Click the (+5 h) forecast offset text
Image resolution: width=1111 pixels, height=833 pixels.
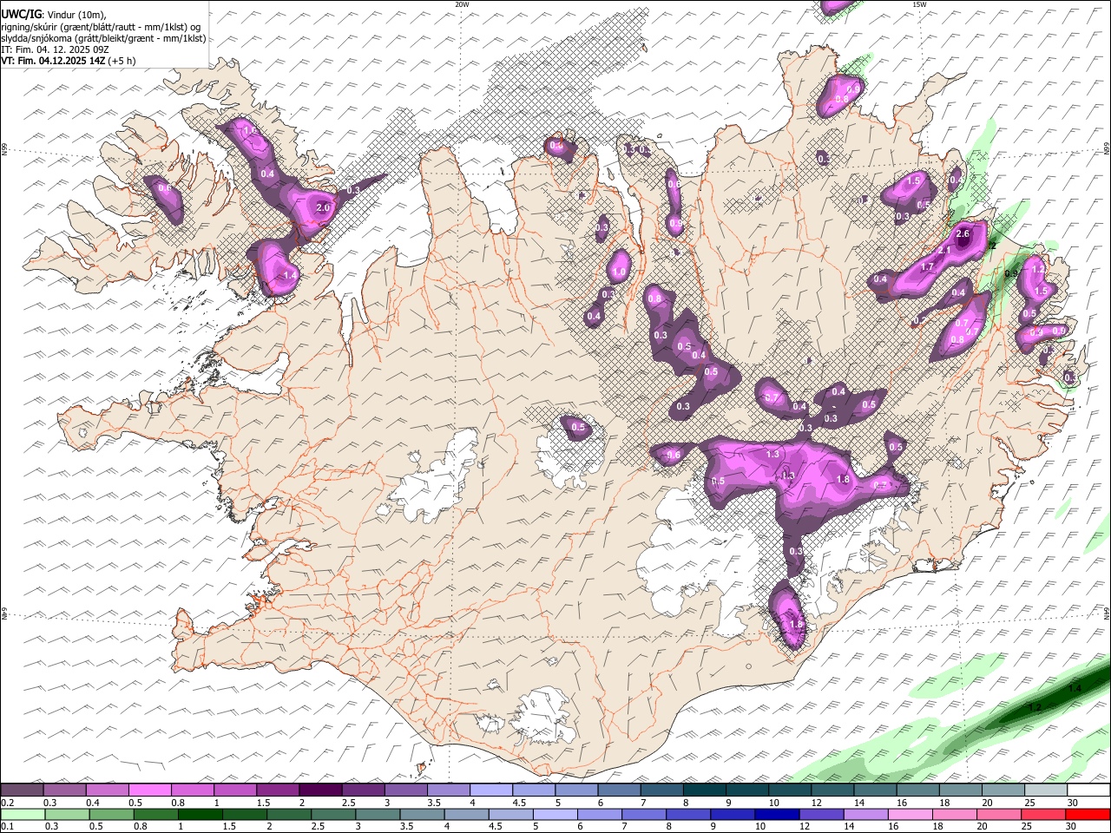(122, 61)
